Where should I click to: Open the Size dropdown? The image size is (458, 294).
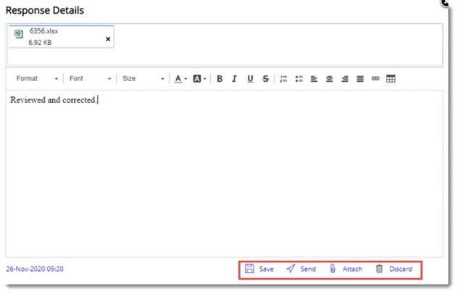point(143,79)
